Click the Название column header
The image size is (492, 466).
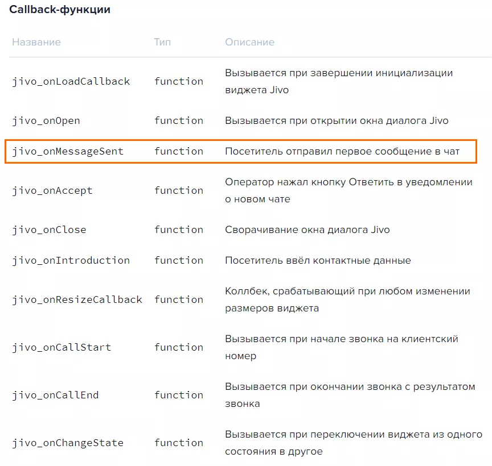coord(36,42)
